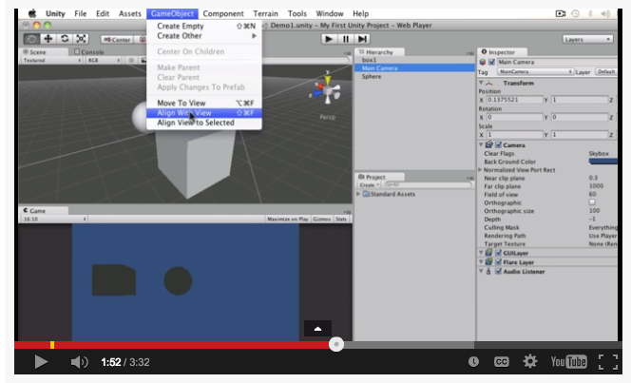Select the Scale tool
Image resolution: width=631 pixels, height=383 pixels.
pos(81,39)
